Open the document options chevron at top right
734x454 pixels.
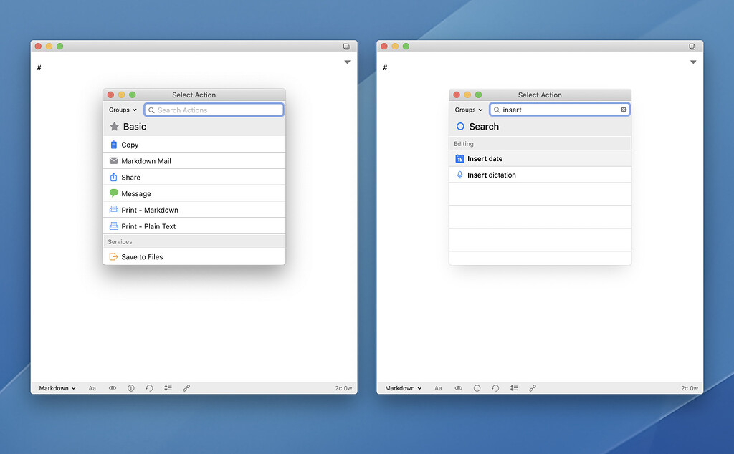tap(347, 62)
